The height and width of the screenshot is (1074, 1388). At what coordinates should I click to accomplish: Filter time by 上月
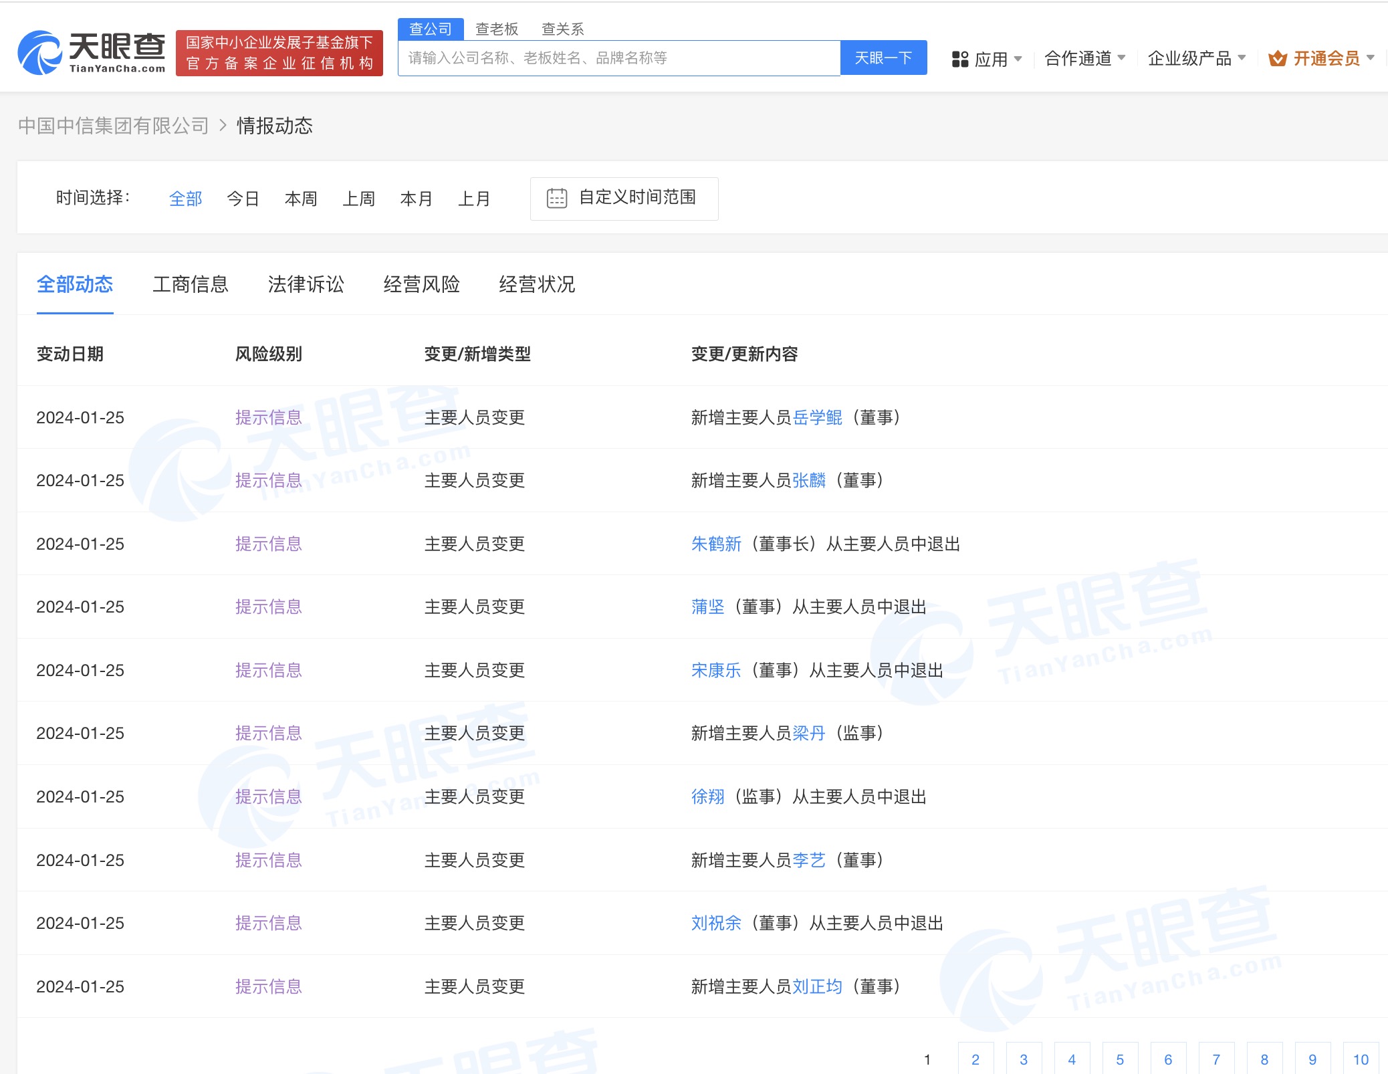pyautogui.click(x=473, y=199)
